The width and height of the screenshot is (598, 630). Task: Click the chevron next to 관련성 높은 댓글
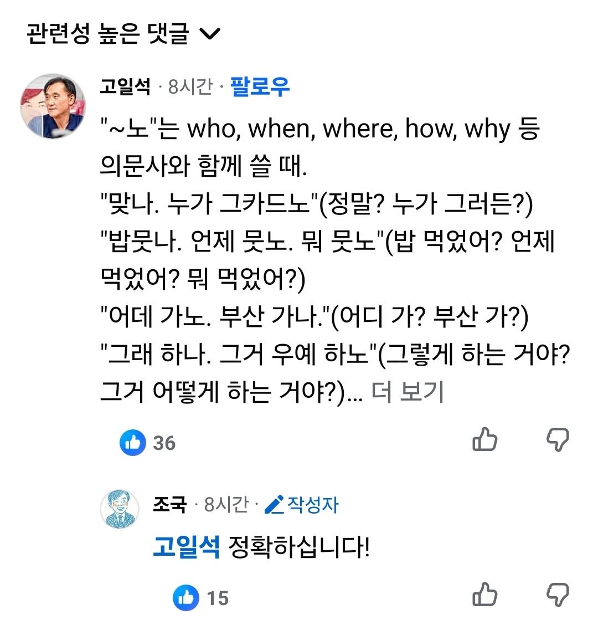tap(210, 34)
